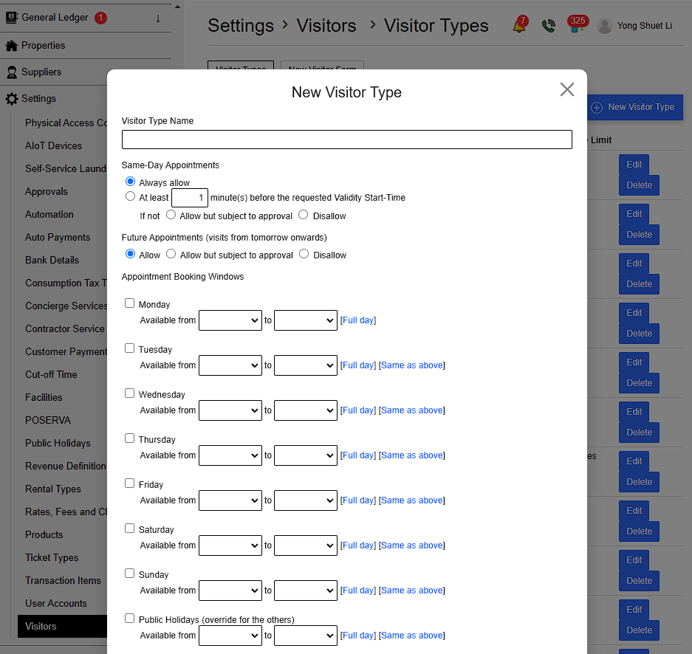Expand Saturday's Available from dropdown
The width and height of the screenshot is (692, 654).
pos(230,545)
